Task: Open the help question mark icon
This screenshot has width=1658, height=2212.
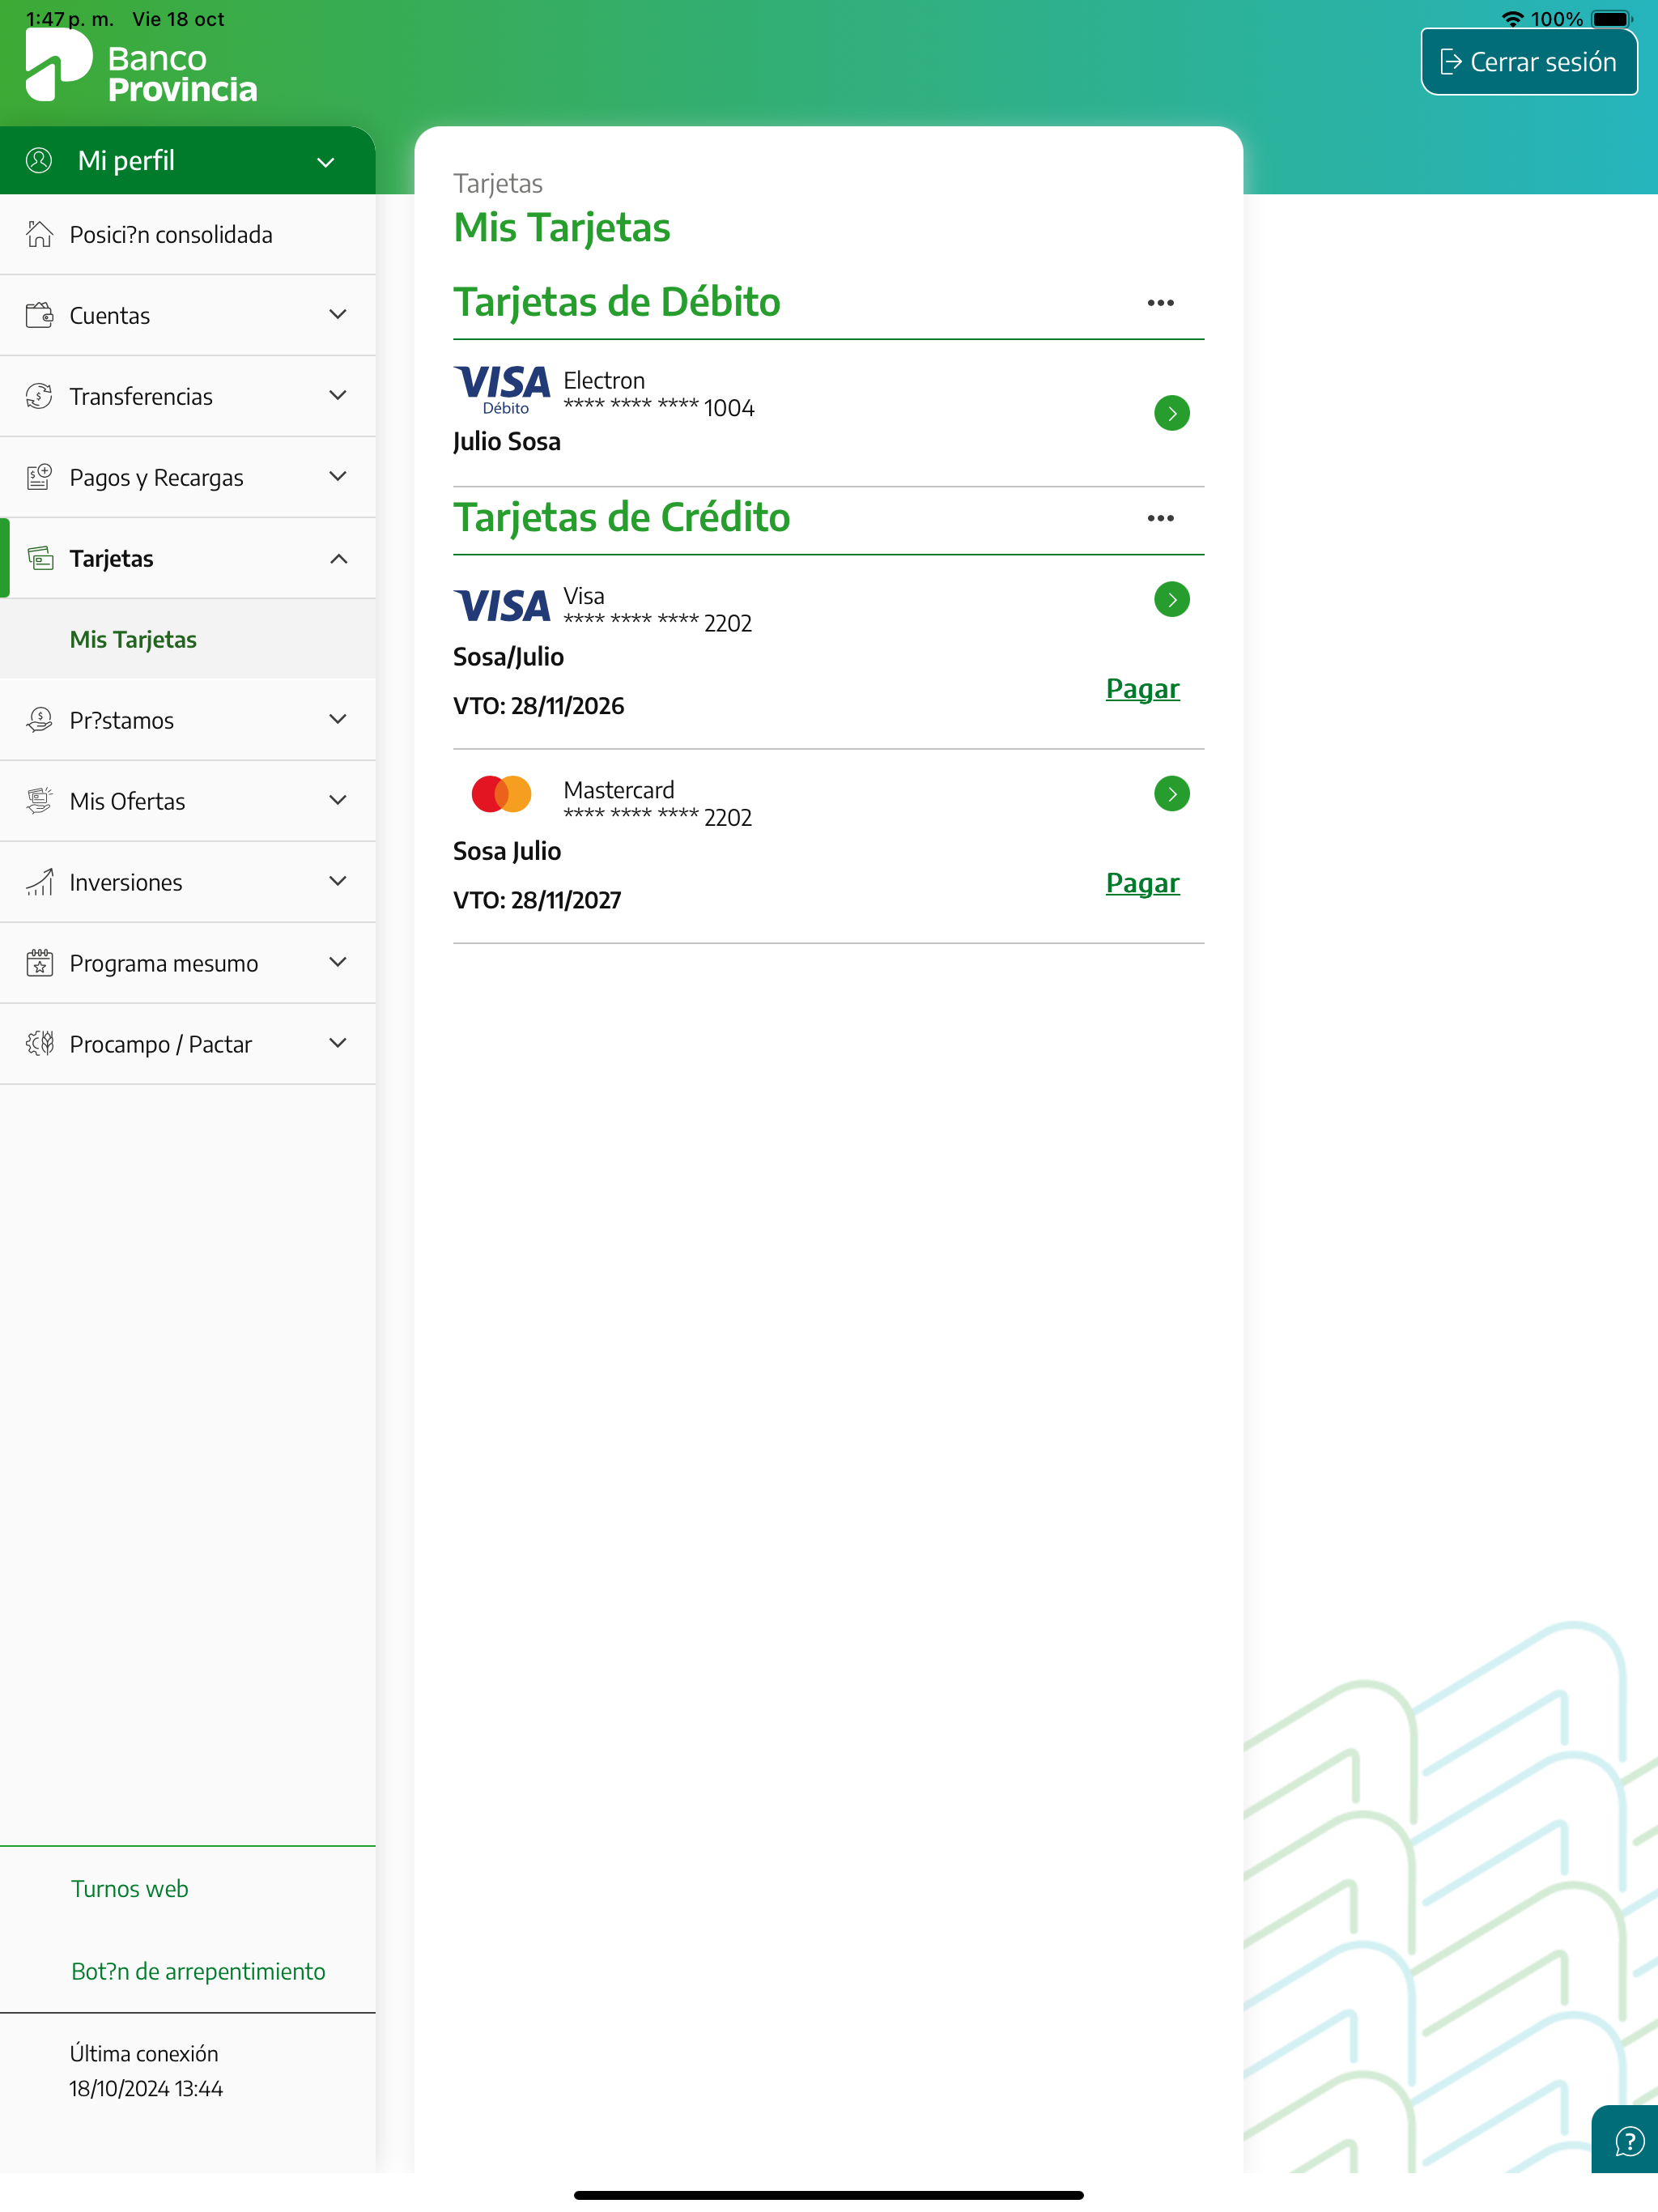Action: pyautogui.click(x=1628, y=2141)
